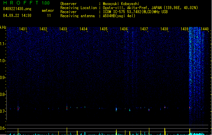Click time marker 1439
Viewport: 212px width, 135px height.
coord(184,29)
